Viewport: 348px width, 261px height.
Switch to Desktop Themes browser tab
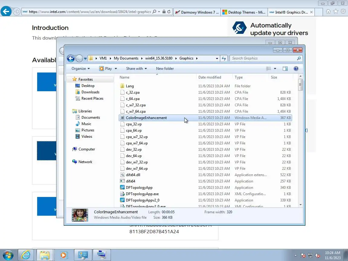(x=244, y=12)
